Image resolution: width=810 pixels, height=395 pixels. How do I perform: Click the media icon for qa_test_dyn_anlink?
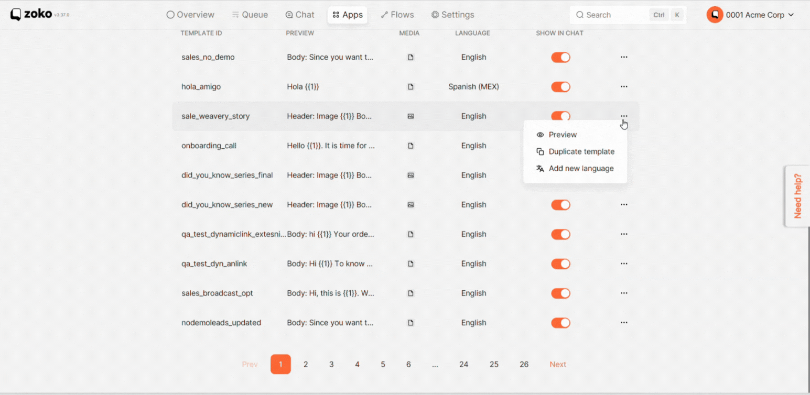411,264
